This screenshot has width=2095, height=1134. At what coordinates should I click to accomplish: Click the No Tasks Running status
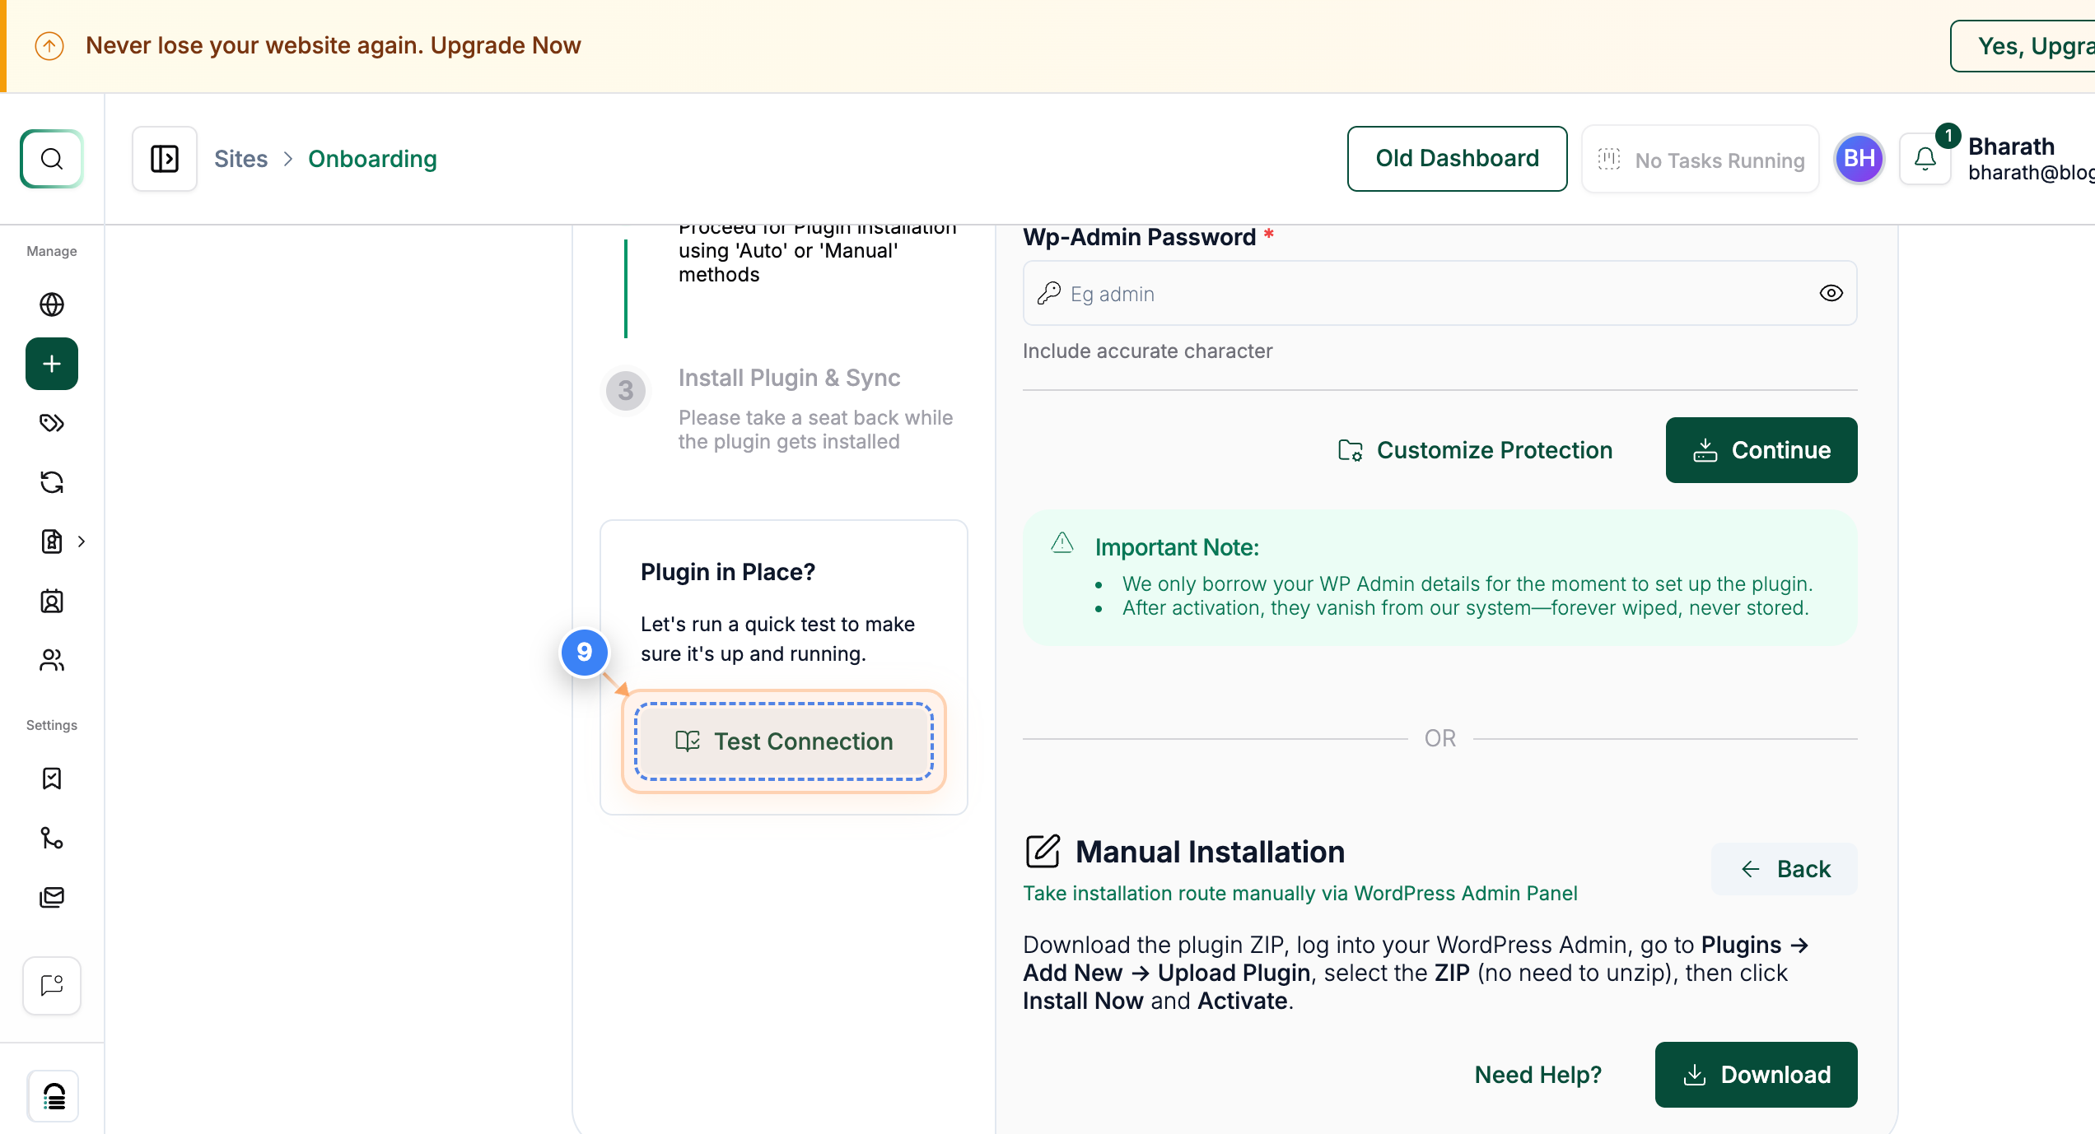coord(1701,159)
